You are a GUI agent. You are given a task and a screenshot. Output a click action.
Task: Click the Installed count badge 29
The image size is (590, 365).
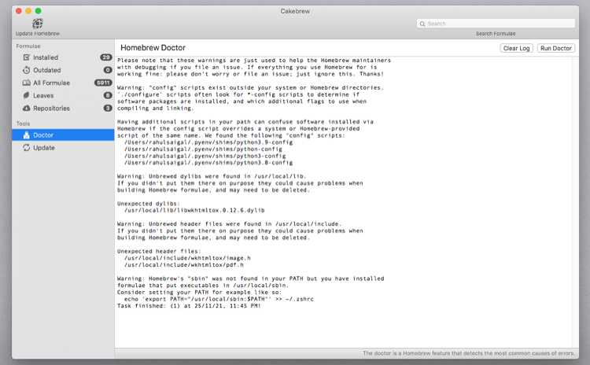tap(105, 57)
